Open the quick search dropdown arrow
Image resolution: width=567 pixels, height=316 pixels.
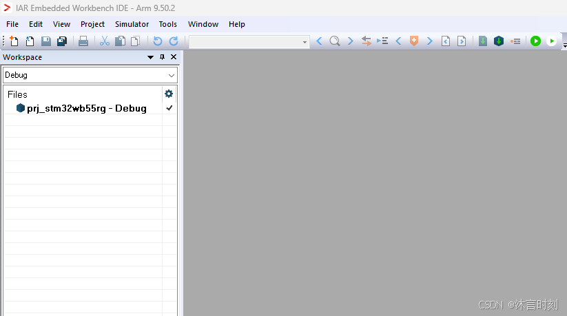pyautogui.click(x=305, y=42)
